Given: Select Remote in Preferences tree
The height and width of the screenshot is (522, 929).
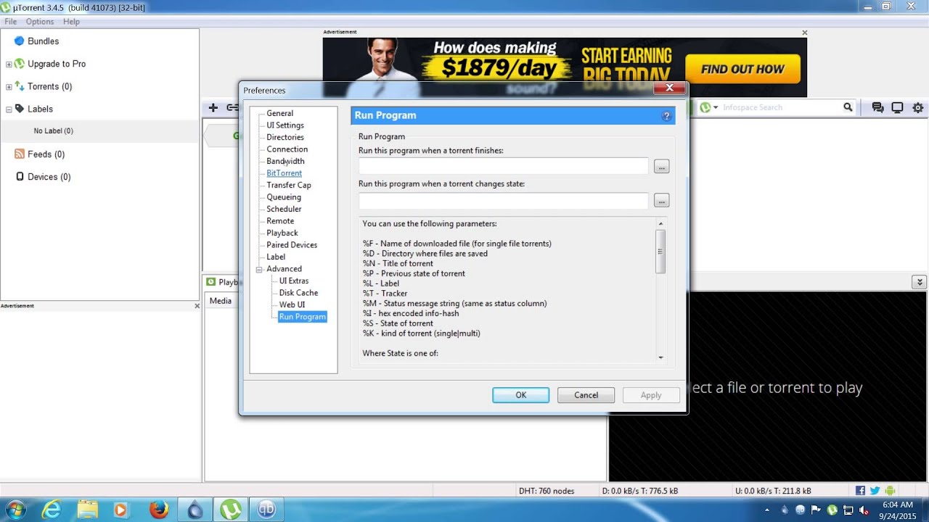Looking at the screenshot, I should tap(280, 221).
